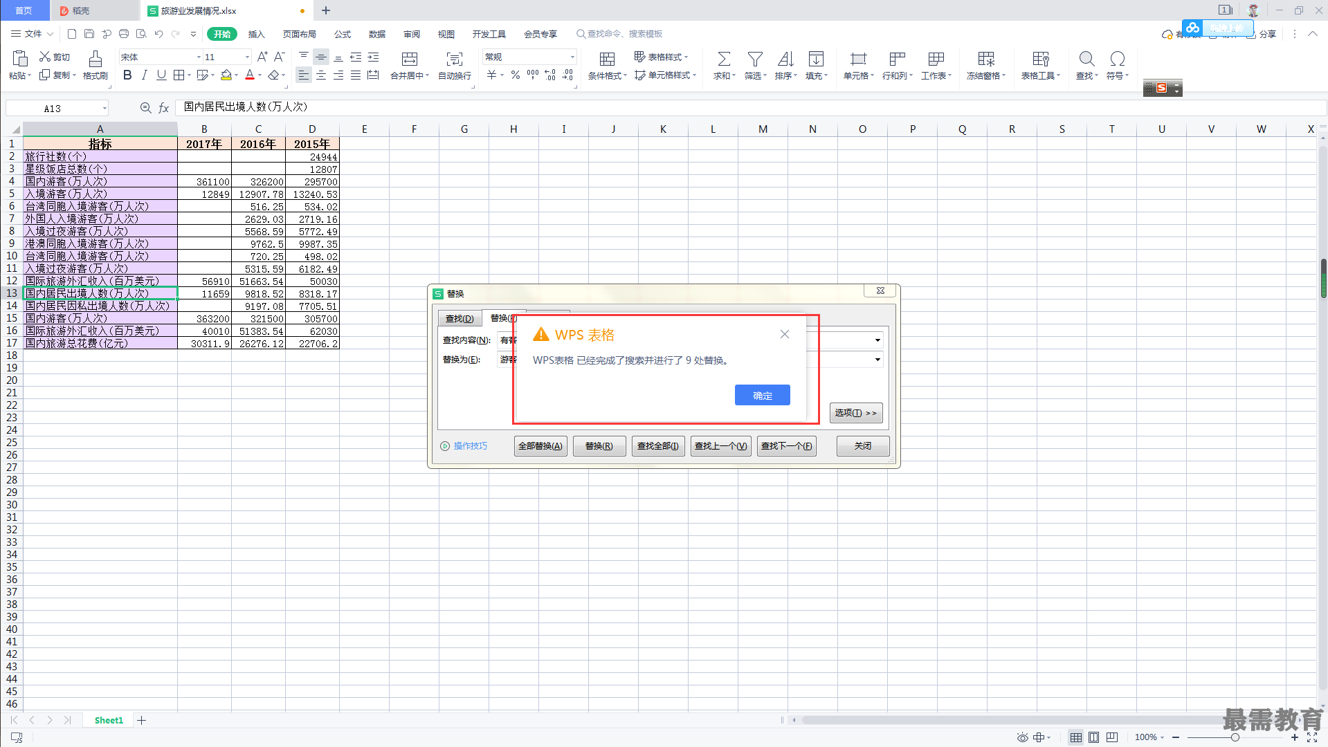Click 查找上一个(V) button
The height and width of the screenshot is (747, 1328).
click(720, 446)
